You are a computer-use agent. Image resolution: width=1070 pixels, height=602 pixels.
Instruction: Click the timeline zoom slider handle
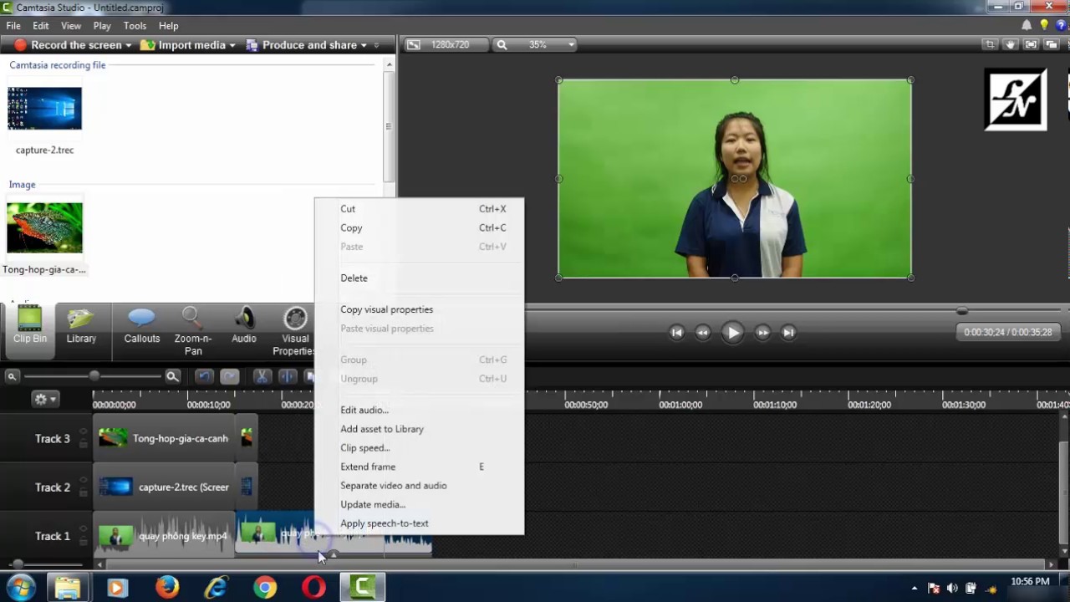click(94, 377)
